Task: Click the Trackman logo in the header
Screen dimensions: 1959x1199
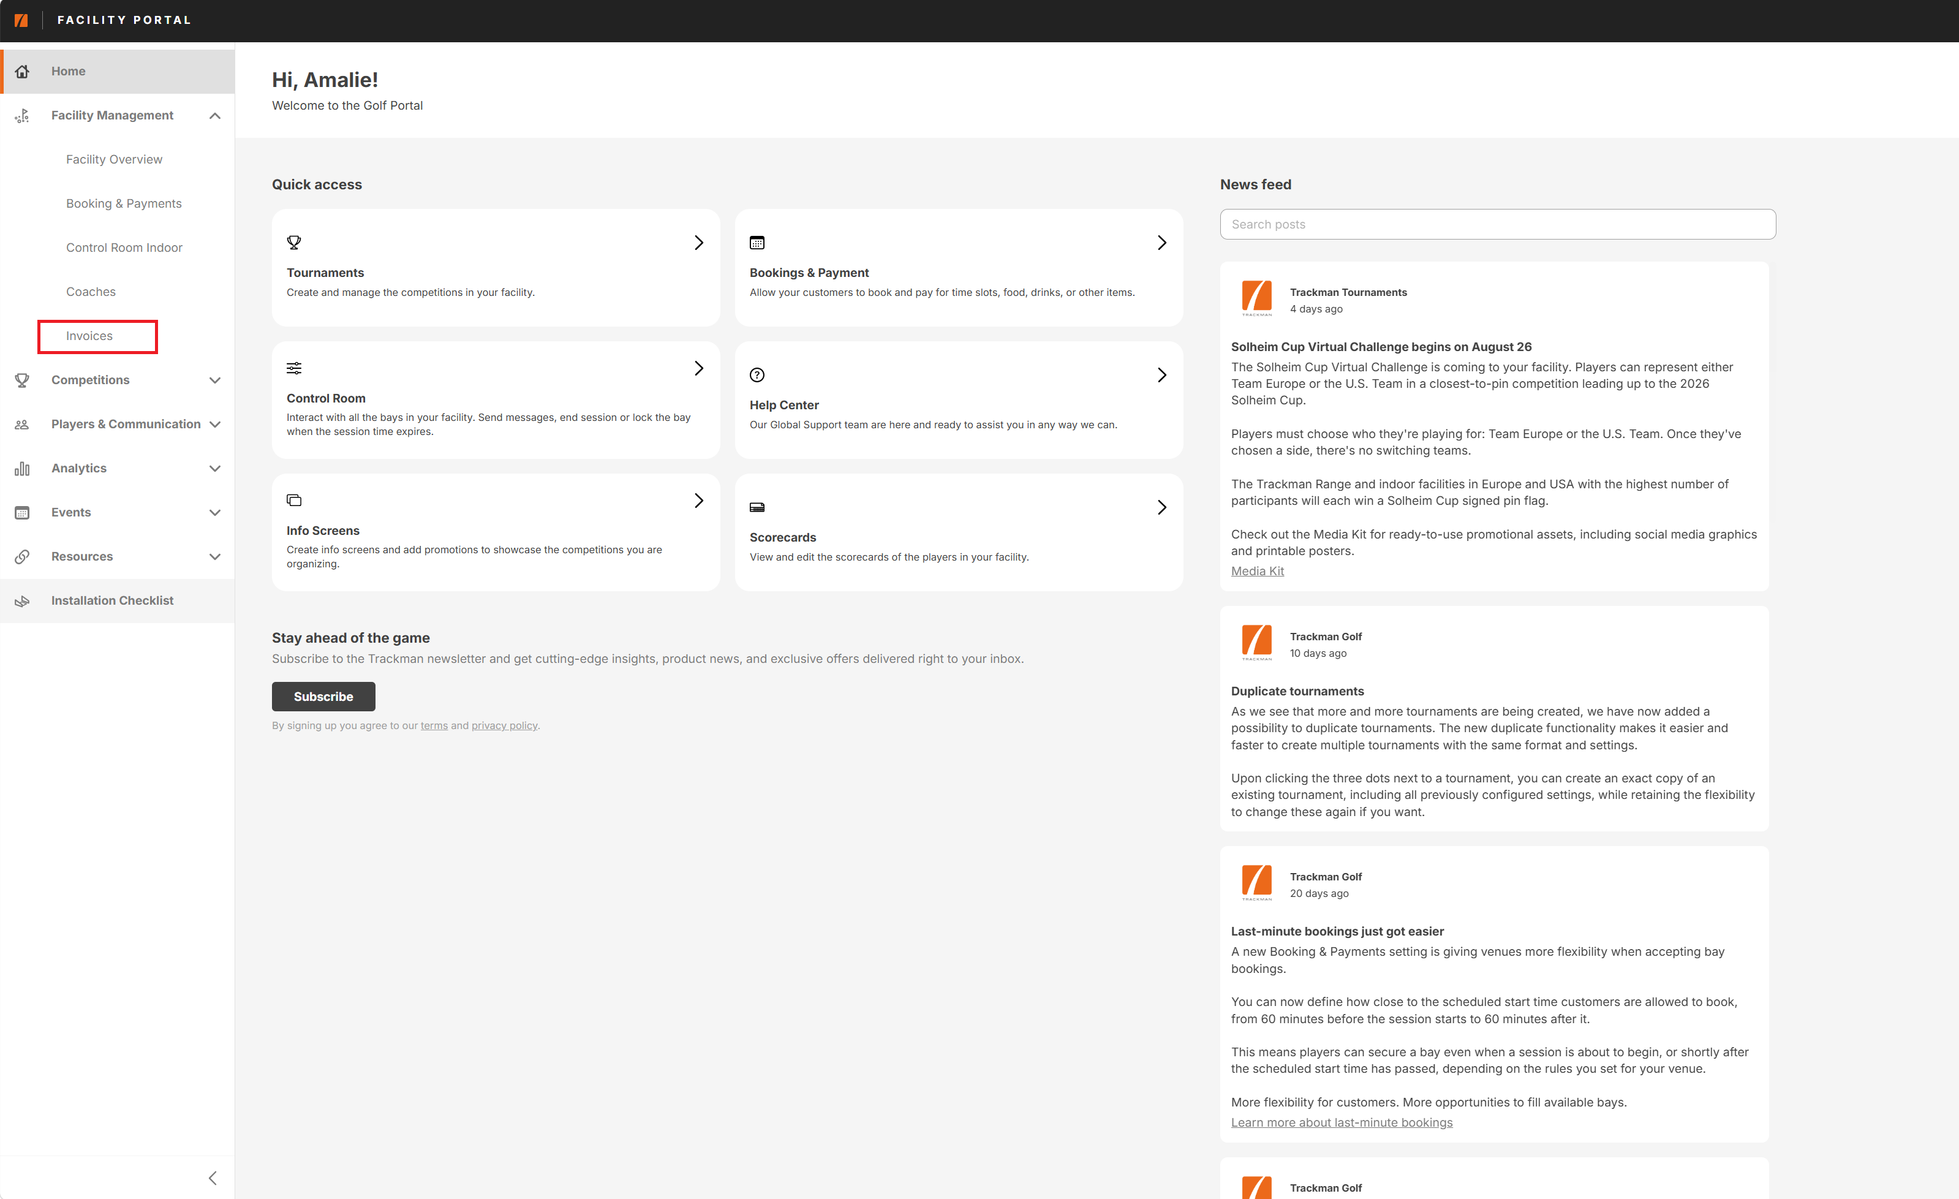Action: coord(21,20)
